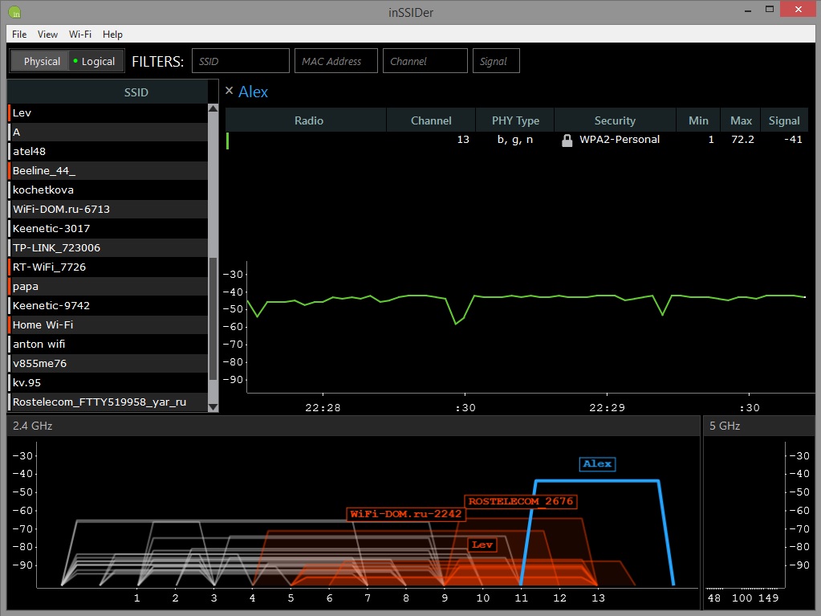
Task: Sort by the Signal column header
Action: (783, 120)
